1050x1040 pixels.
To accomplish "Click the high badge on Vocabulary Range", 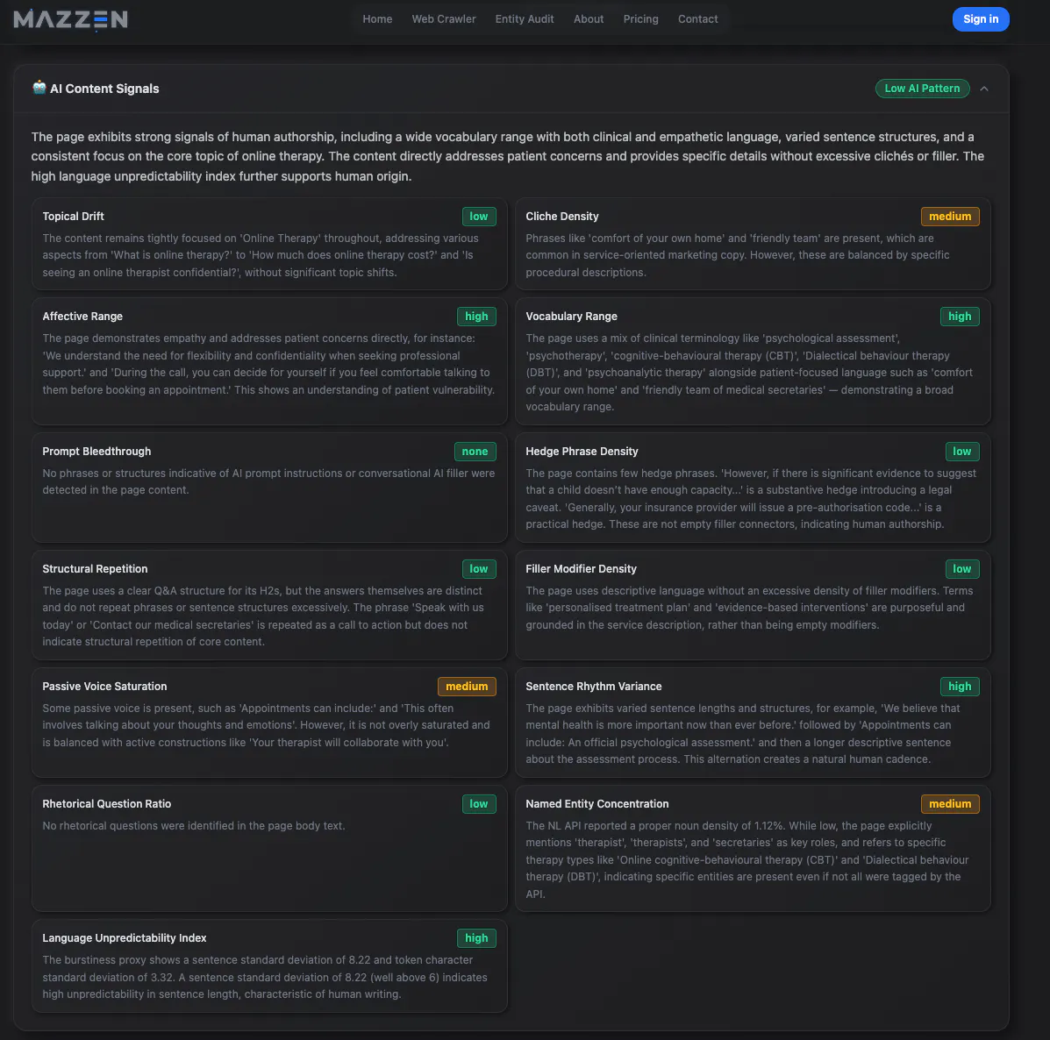I will [959, 316].
